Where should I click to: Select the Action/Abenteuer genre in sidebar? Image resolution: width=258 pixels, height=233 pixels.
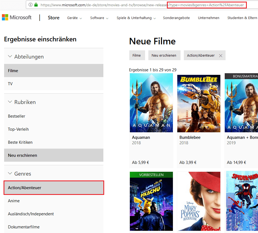54,188
